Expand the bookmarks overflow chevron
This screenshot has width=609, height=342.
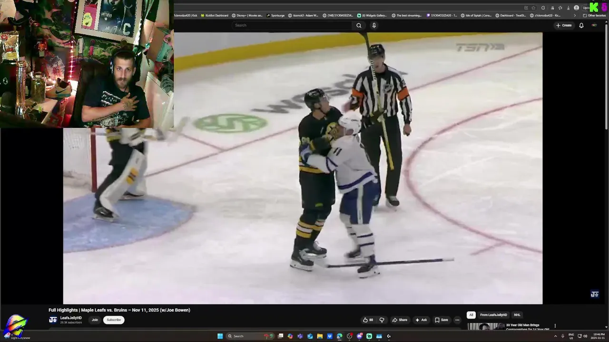(x=575, y=15)
